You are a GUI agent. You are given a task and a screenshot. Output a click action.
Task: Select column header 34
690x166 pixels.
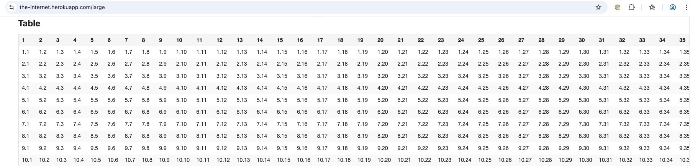pyautogui.click(x=662, y=40)
